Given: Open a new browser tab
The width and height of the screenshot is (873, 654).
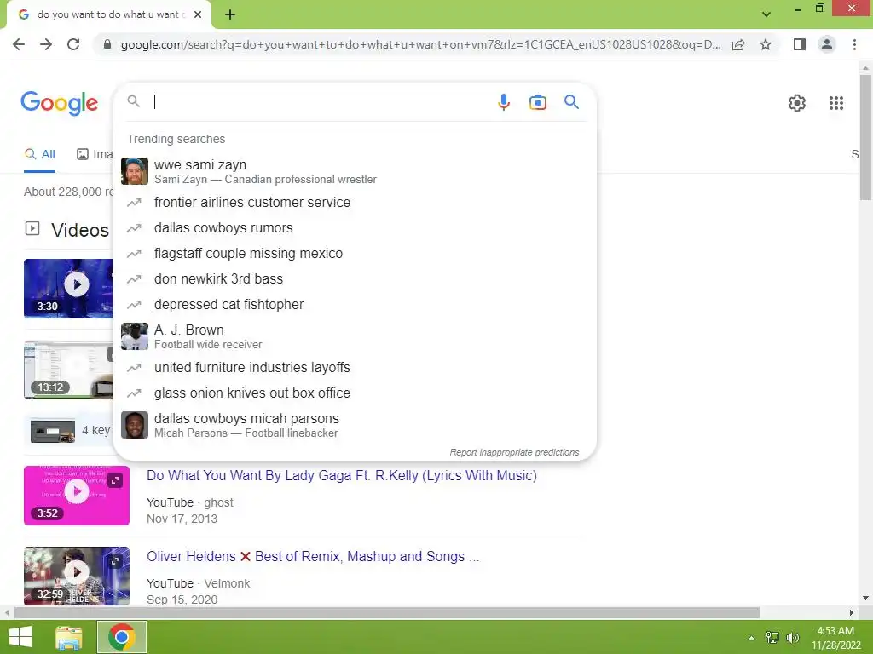Looking at the screenshot, I should [230, 14].
